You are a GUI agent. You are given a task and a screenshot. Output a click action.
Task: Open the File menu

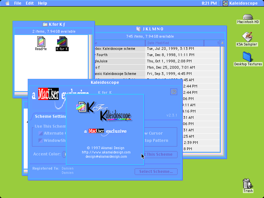pyautogui.click(x=18, y=3)
